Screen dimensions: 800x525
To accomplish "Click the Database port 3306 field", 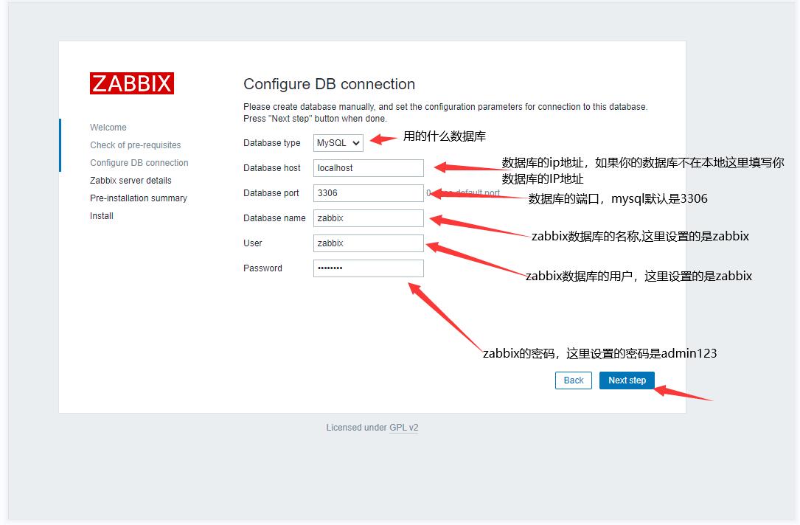I will coord(369,193).
